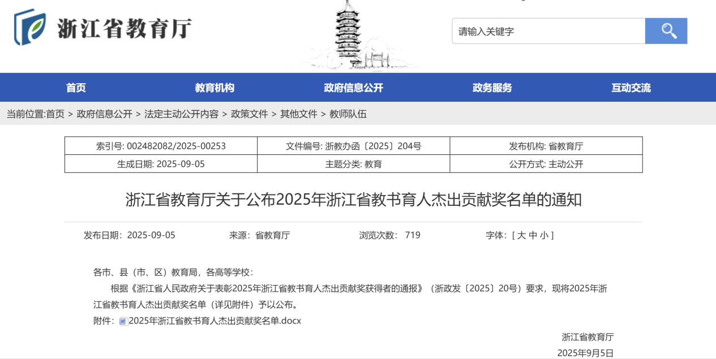Go to 首页 in the breadcrumb
Viewport: 716px width, 359px height.
coord(55,114)
